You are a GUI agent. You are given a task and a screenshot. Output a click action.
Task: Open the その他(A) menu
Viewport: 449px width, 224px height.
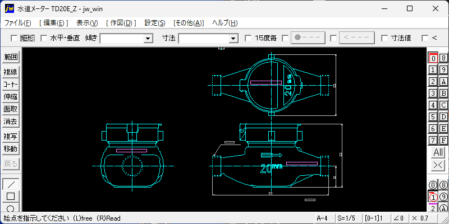tap(189, 23)
